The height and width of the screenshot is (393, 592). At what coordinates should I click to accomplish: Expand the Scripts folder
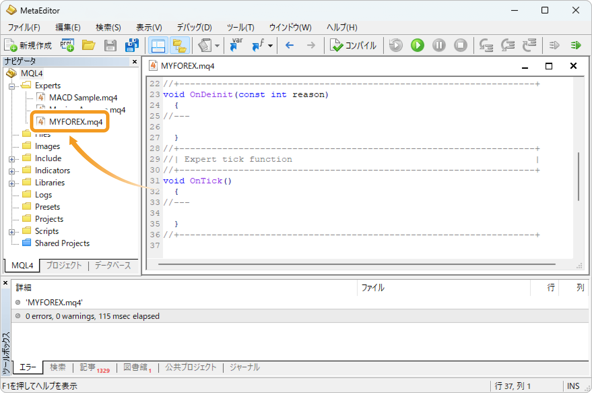point(12,232)
